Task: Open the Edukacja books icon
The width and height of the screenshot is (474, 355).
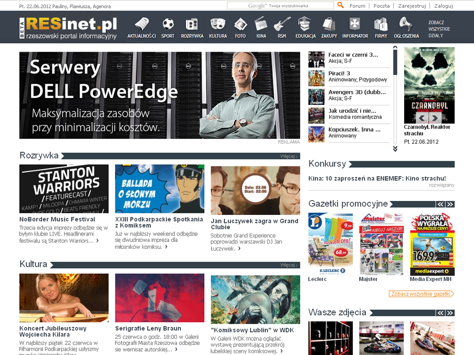Action: click(305, 24)
